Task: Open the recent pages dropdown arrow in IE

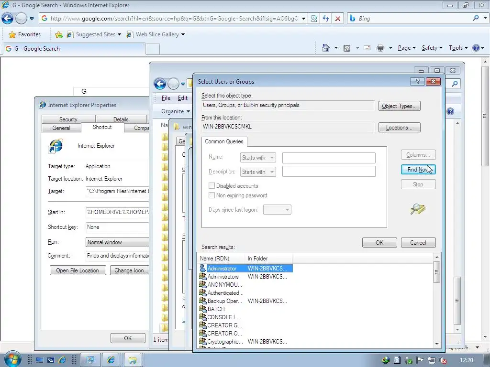Action: [32, 19]
